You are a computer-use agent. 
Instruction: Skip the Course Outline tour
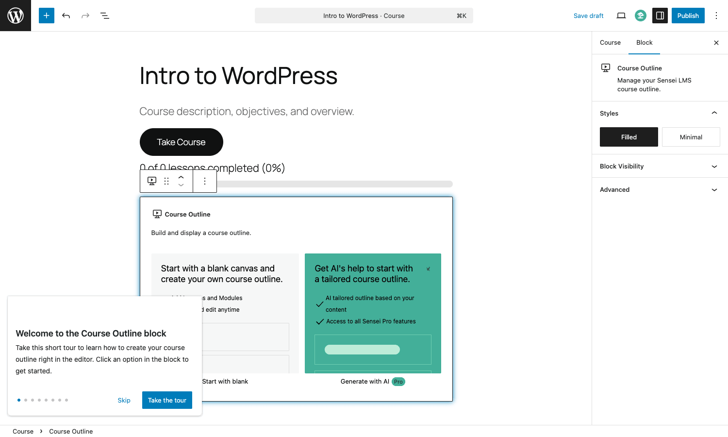pos(124,400)
